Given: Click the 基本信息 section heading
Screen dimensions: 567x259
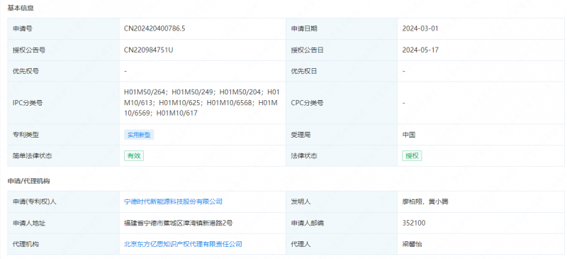Looking at the screenshot, I should click(x=21, y=8).
